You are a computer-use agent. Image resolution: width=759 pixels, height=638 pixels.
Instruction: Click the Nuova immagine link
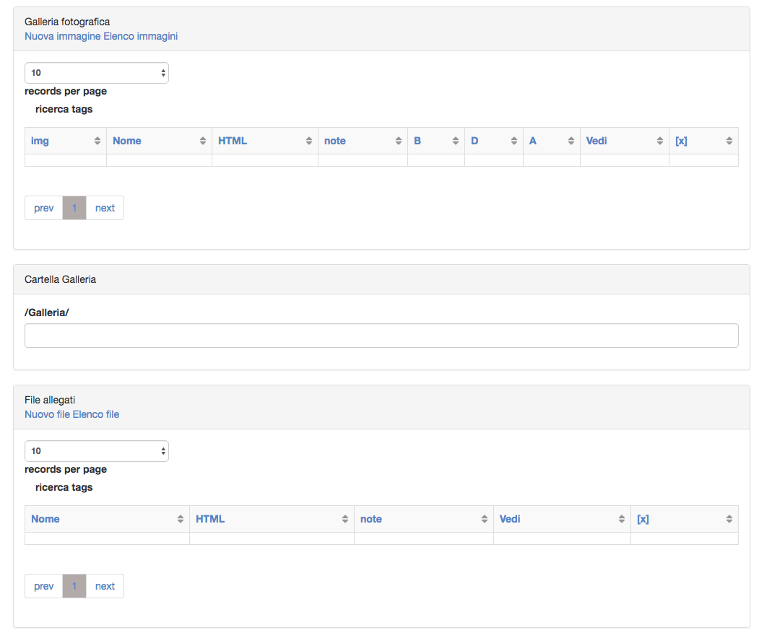62,36
